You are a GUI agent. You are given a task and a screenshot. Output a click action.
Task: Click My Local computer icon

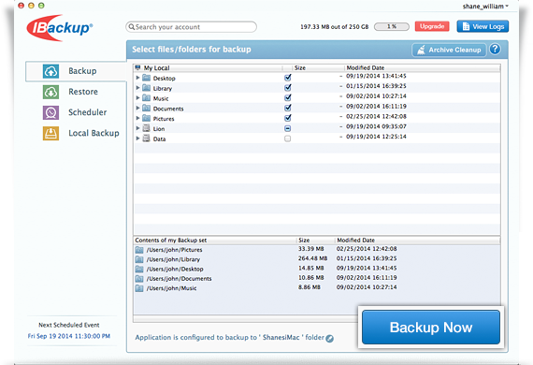(x=137, y=67)
